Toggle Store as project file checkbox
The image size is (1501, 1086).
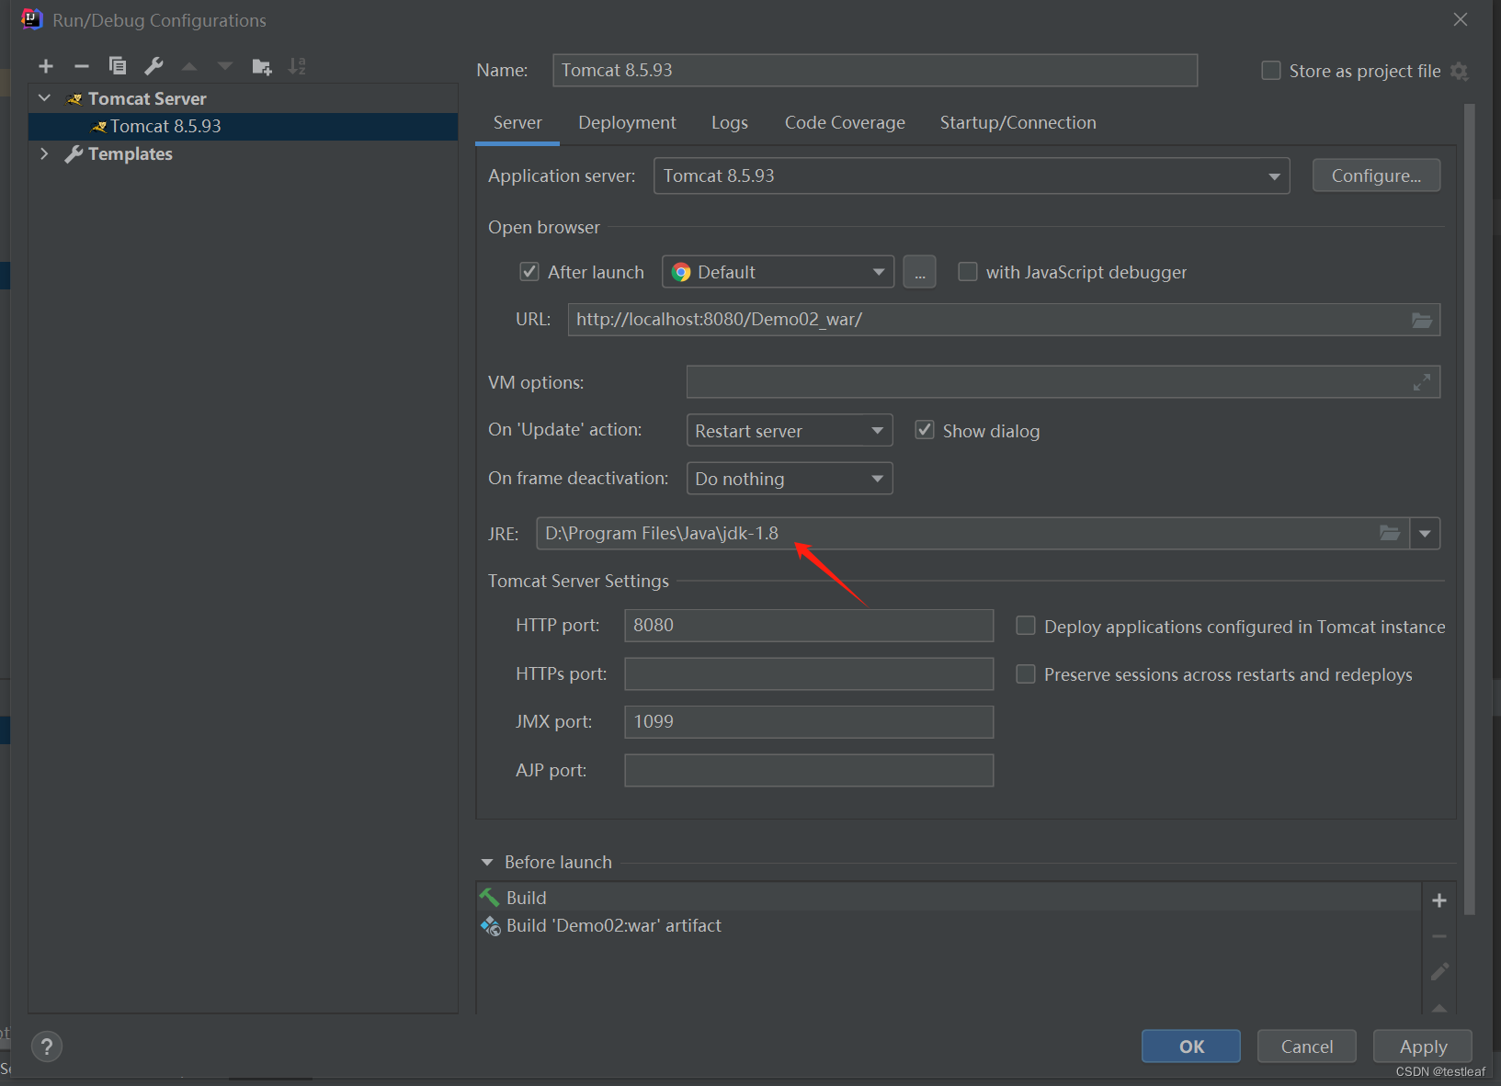click(x=1271, y=71)
